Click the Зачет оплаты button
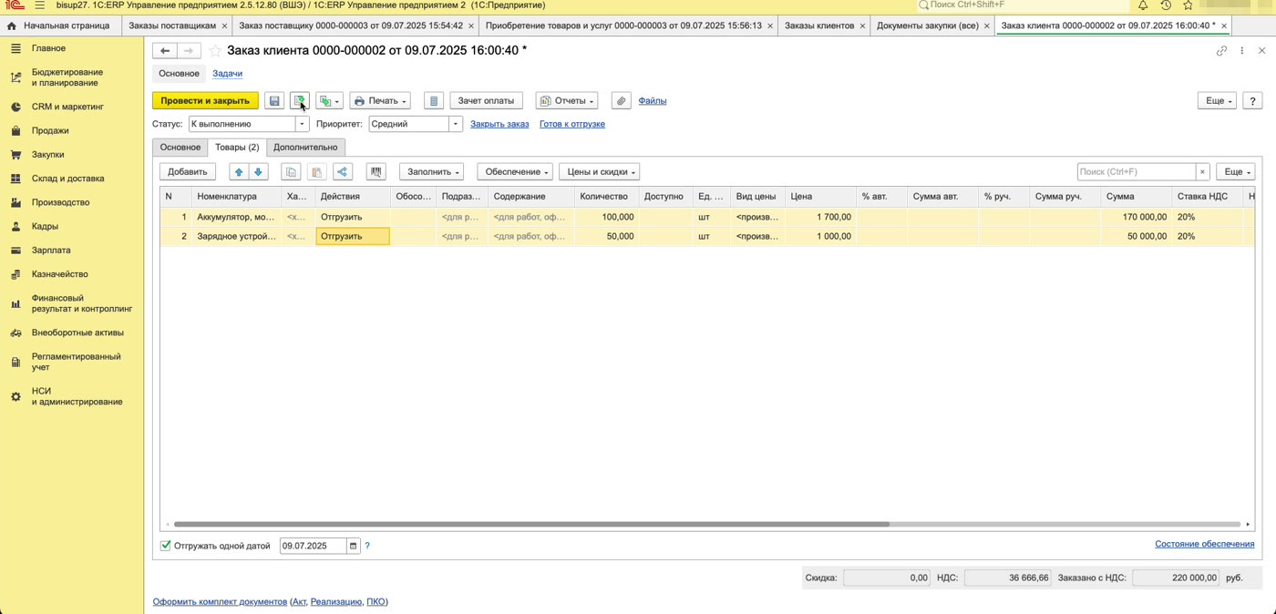The image size is (1276, 614). [x=486, y=100]
